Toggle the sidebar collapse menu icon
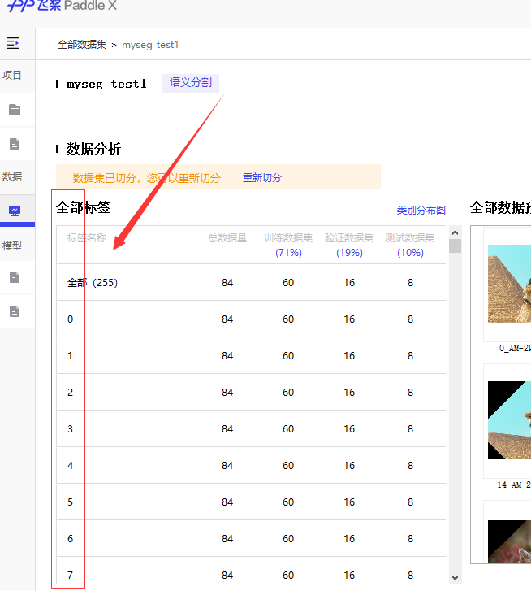Image resolution: width=531 pixels, height=591 pixels. tap(13, 43)
